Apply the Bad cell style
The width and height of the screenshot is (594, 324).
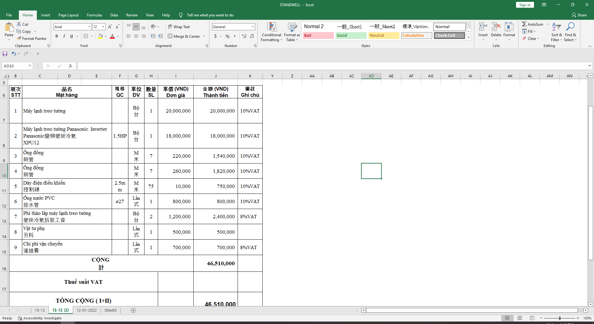click(318, 36)
